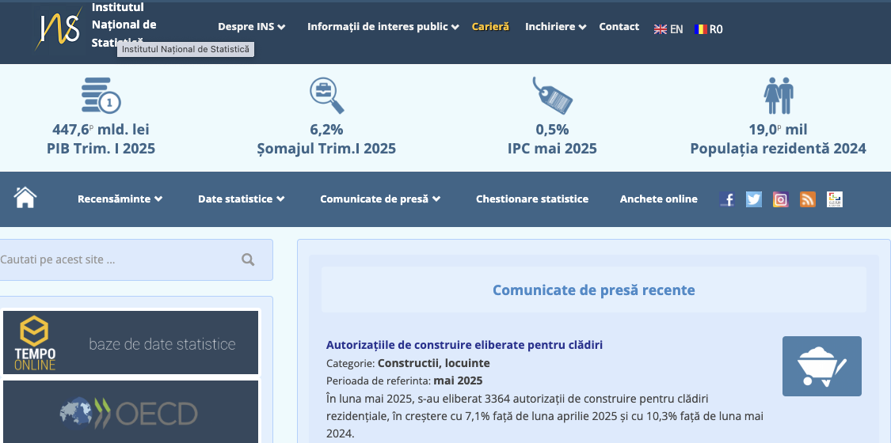The height and width of the screenshot is (443, 891).
Task: Expand Informații de interes public menu
Action: point(383,27)
